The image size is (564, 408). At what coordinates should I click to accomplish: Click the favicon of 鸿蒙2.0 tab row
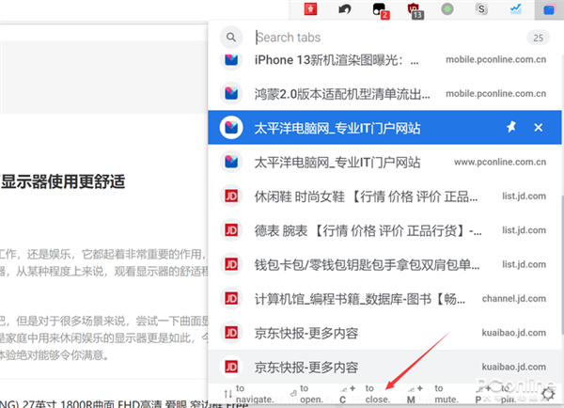tap(231, 93)
